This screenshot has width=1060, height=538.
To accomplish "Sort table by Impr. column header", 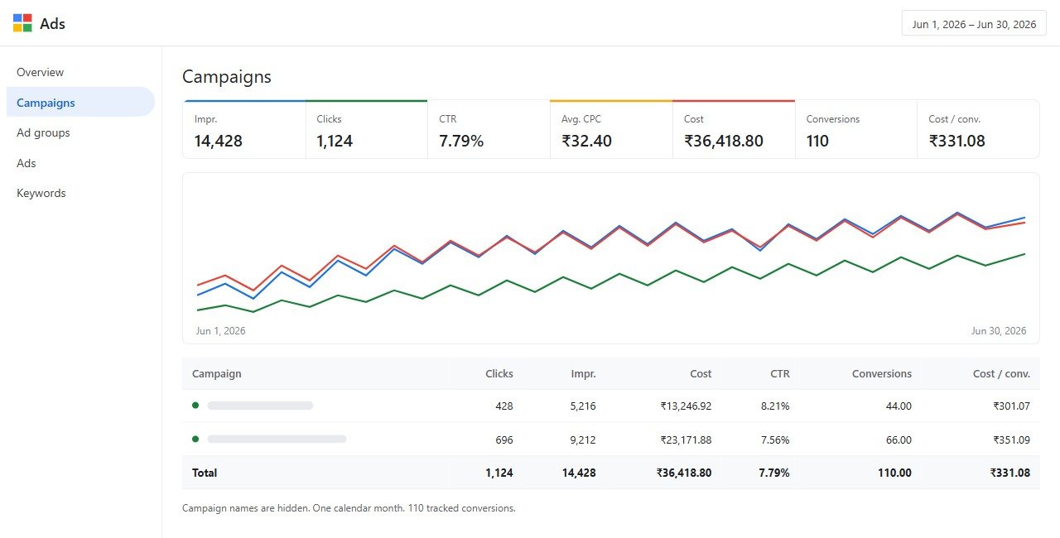I will (584, 373).
